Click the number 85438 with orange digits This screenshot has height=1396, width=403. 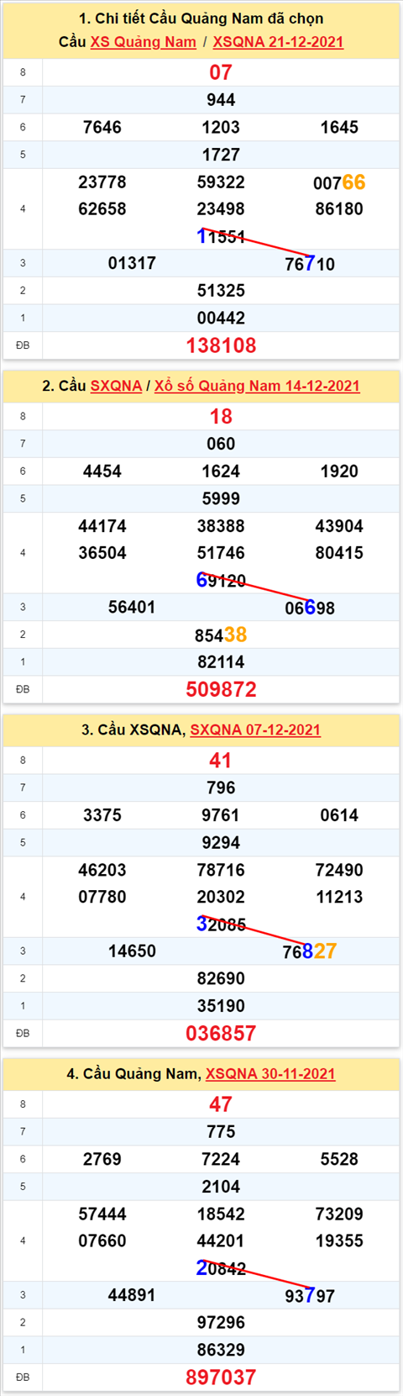tap(221, 635)
